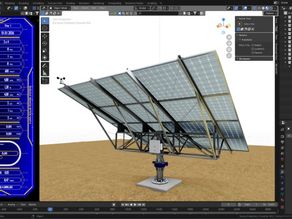This screenshot has height=219, width=292.
Task: Click the 0,00 value slider in solar panel
Action: (9, 153)
